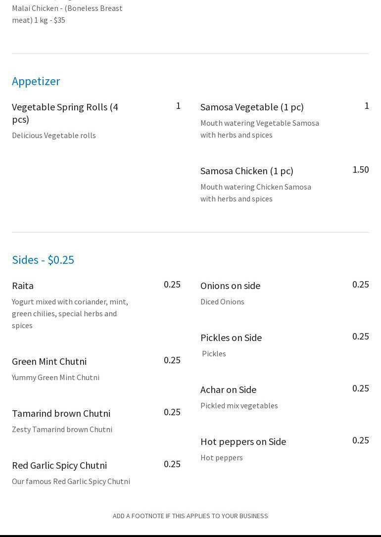The image size is (381, 537).
Task: Select the Green Mint Chutni item
Action: pyautogui.click(x=49, y=361)
